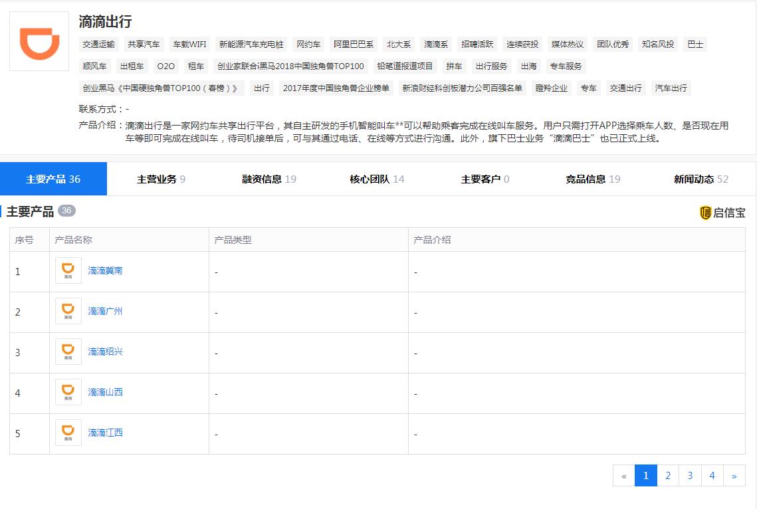Open the 核心团队 tab
The image size is (757, 509).
[x=377, y=179]
